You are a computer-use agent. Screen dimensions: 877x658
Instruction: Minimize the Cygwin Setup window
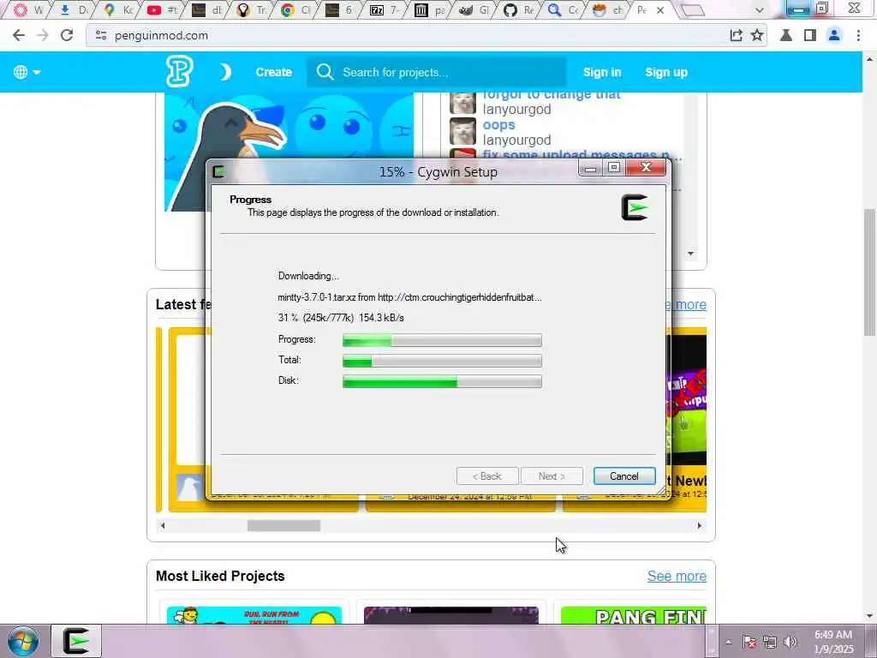point(590,168)
